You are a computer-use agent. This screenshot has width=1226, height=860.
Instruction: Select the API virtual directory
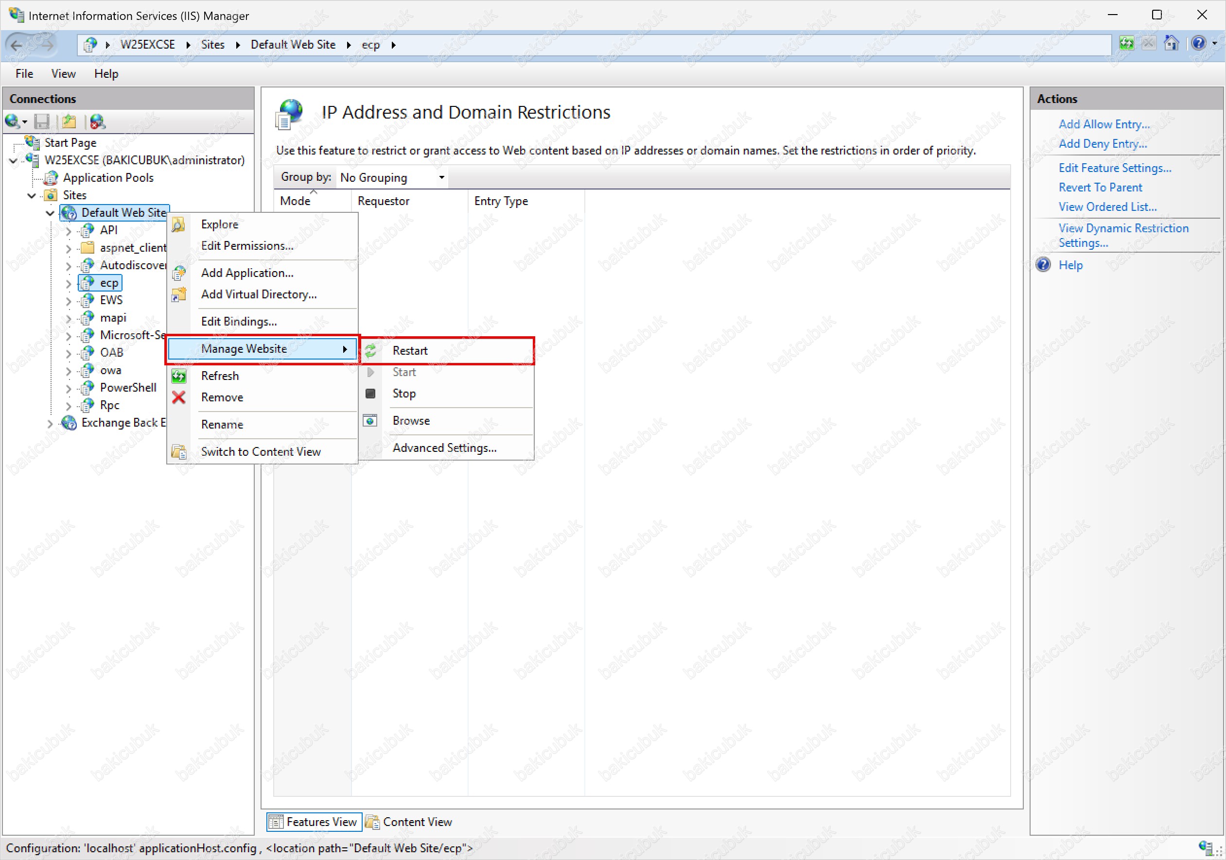[x=108, y=230]
